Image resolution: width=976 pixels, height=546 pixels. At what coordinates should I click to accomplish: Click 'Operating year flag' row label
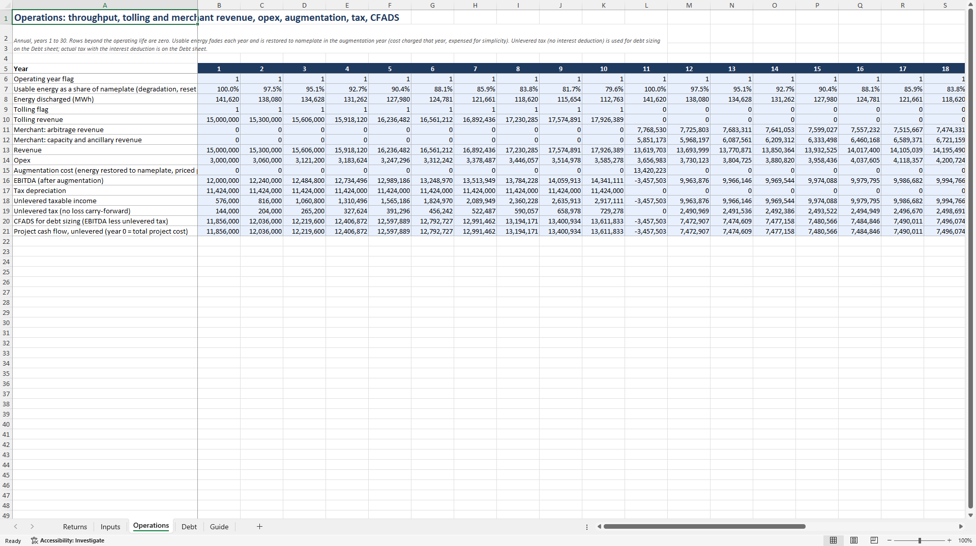click(x=105, y=79)
